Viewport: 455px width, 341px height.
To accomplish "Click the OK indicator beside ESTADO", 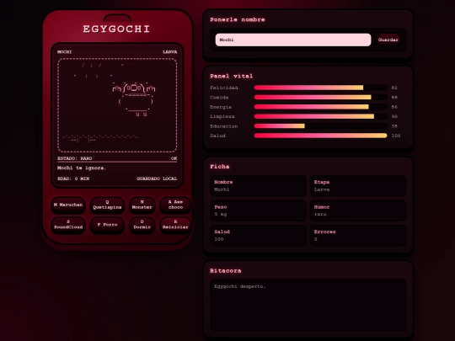I will (x=174, y=158).
